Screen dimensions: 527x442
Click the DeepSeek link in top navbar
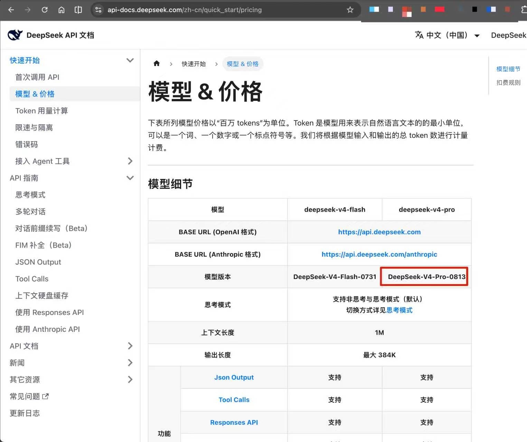[x=509, y=35]
